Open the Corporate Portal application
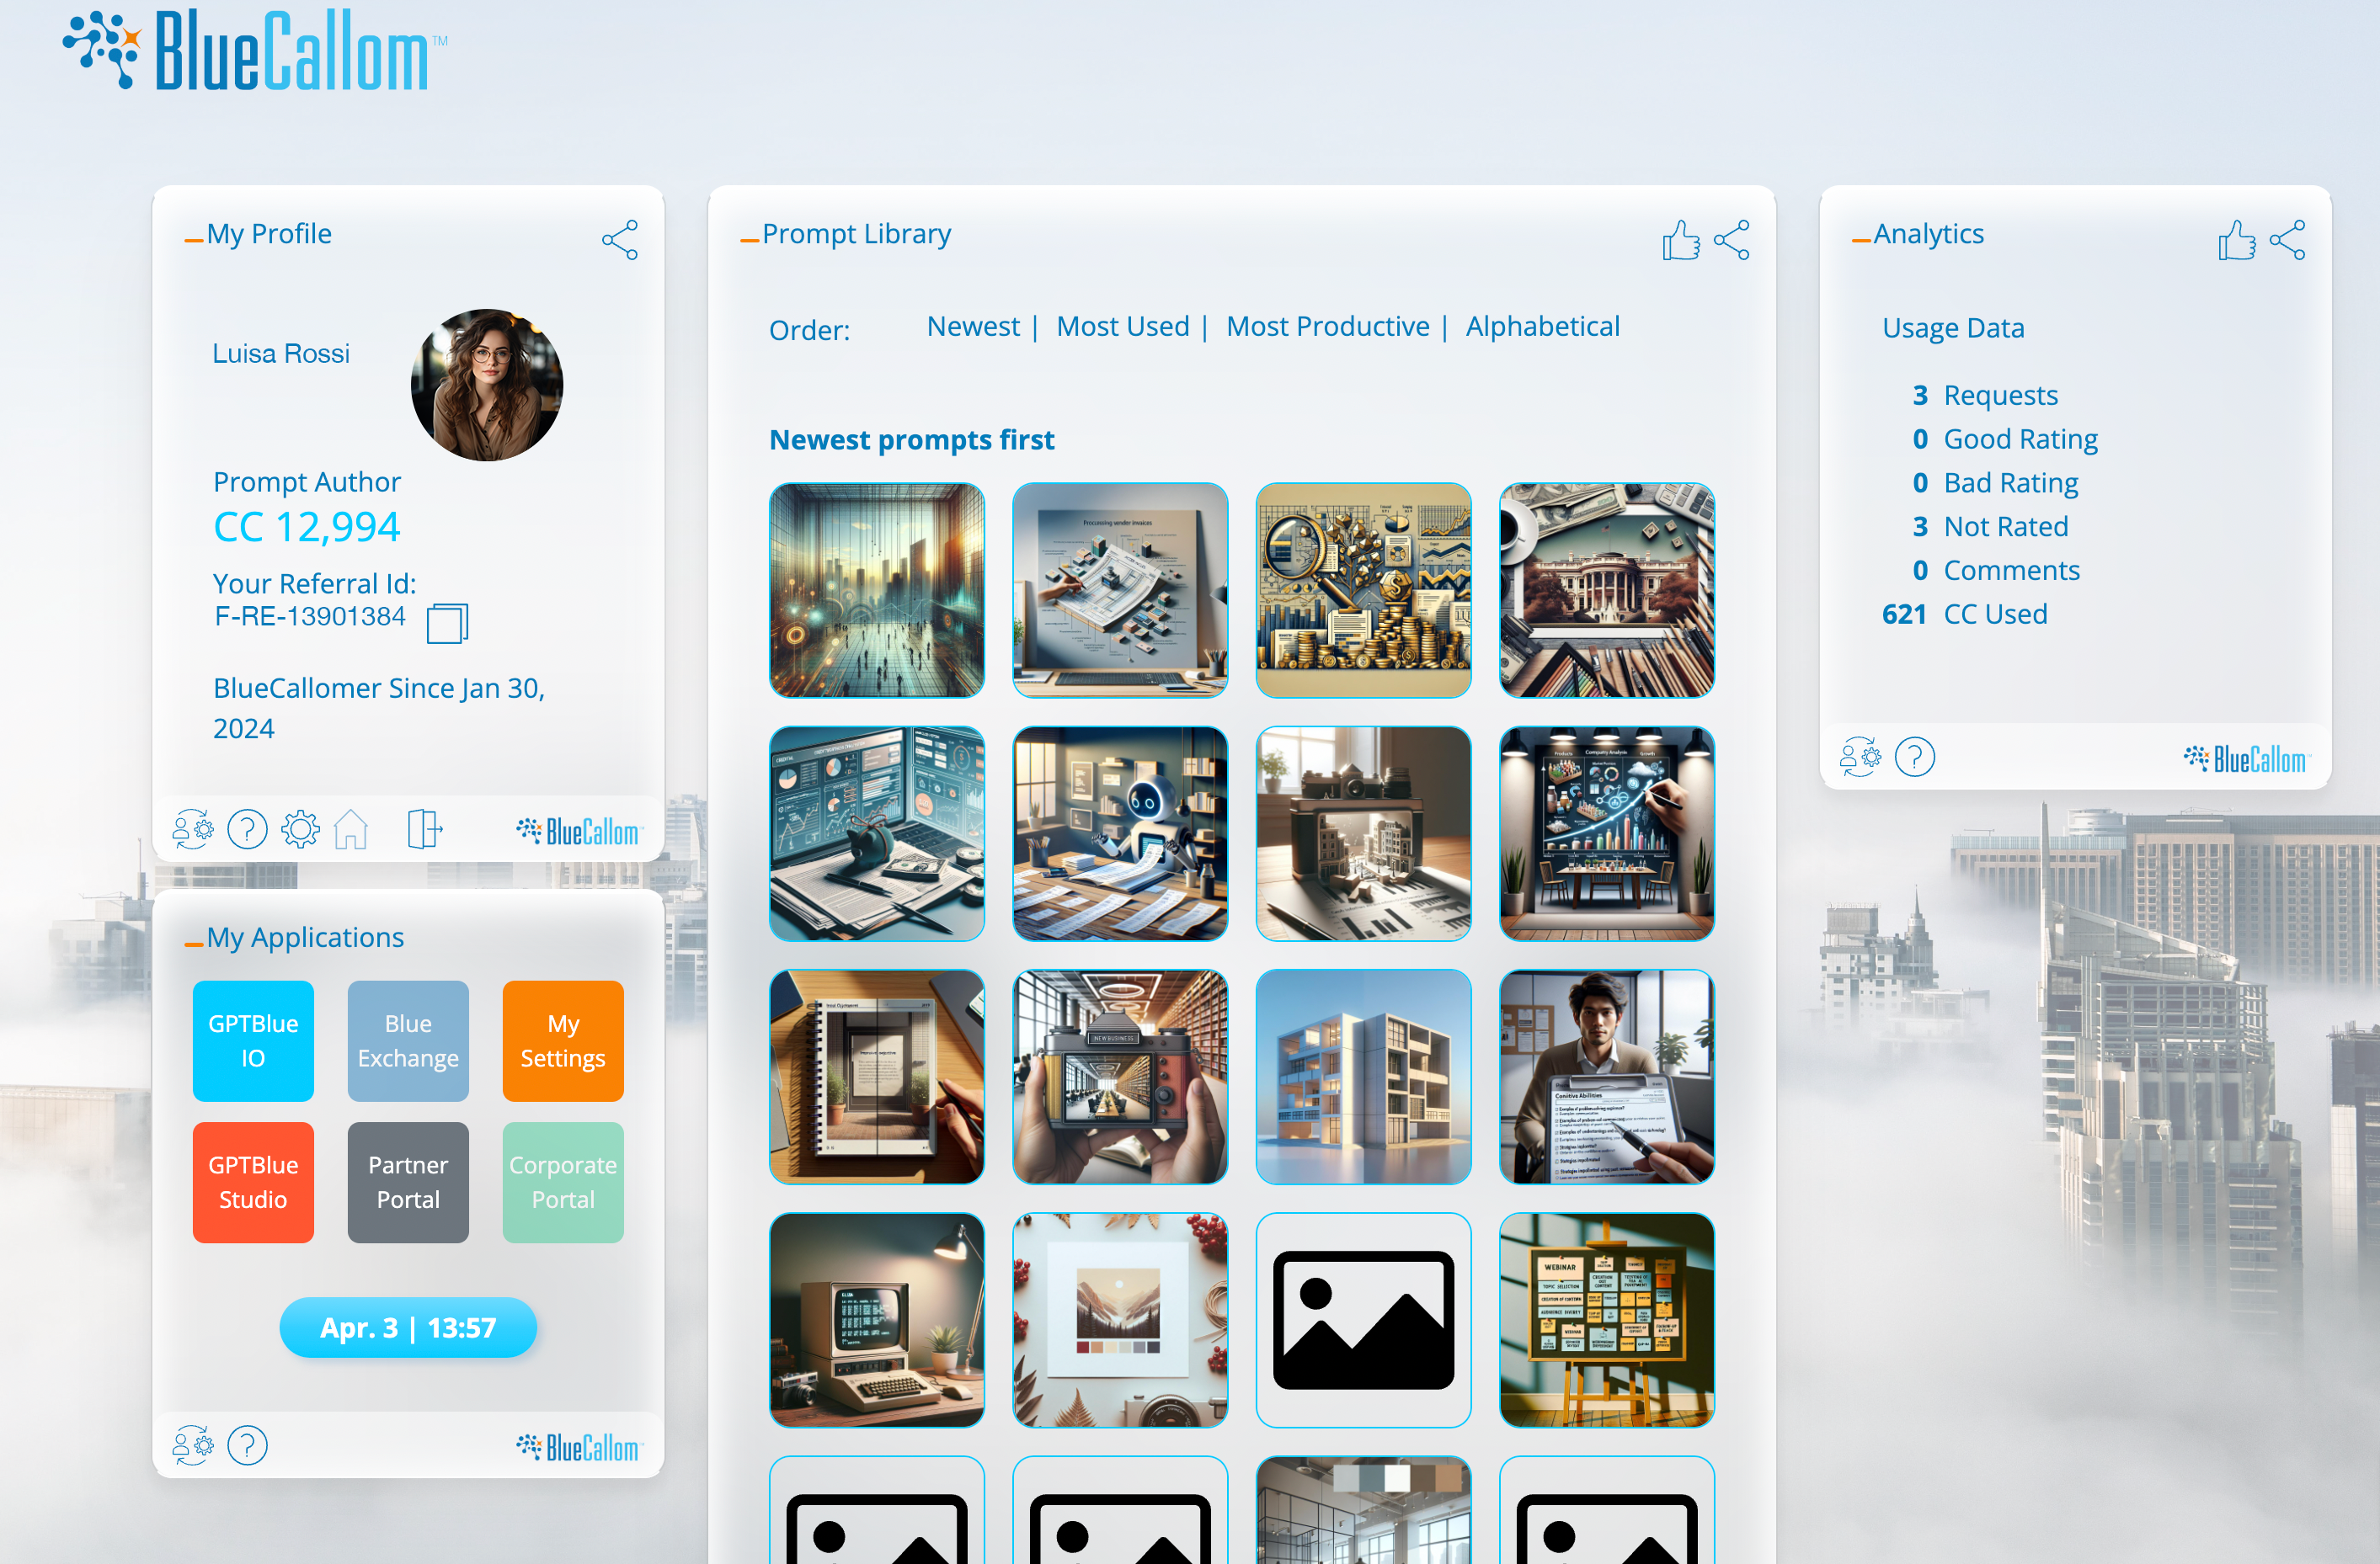2380x1564 pixels. click(564, 1184)
